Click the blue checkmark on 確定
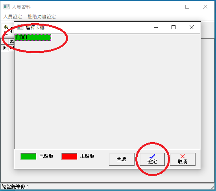Image resolution: width=216 pixels, height=191 pixels. (152, 156)
